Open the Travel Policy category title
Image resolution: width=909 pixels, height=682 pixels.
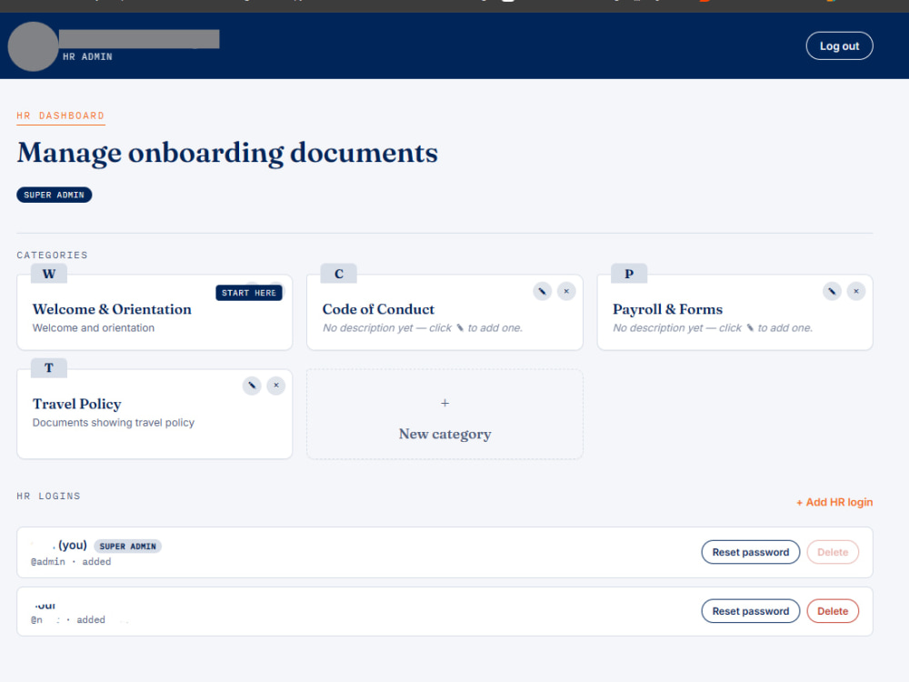(76, 404)
